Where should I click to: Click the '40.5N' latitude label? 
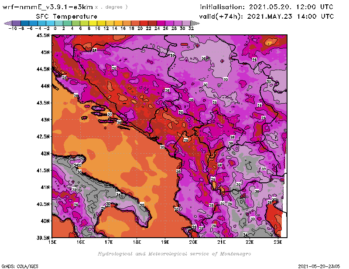(x=43, y=204)
